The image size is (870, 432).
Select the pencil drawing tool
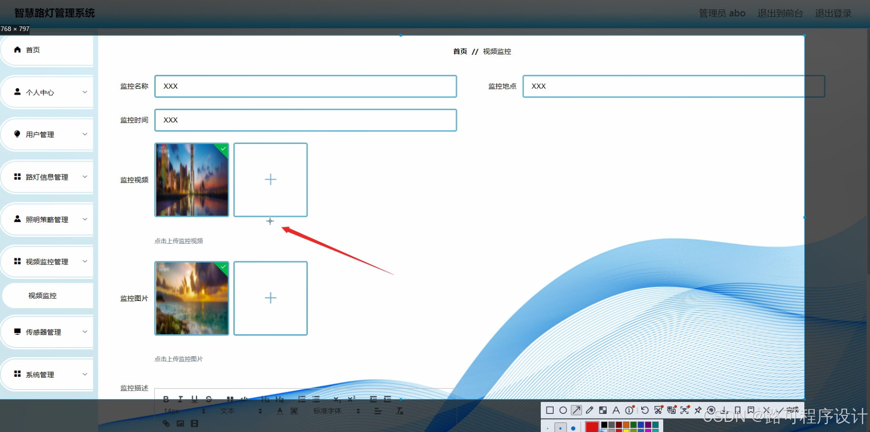[x=589, y=410]
